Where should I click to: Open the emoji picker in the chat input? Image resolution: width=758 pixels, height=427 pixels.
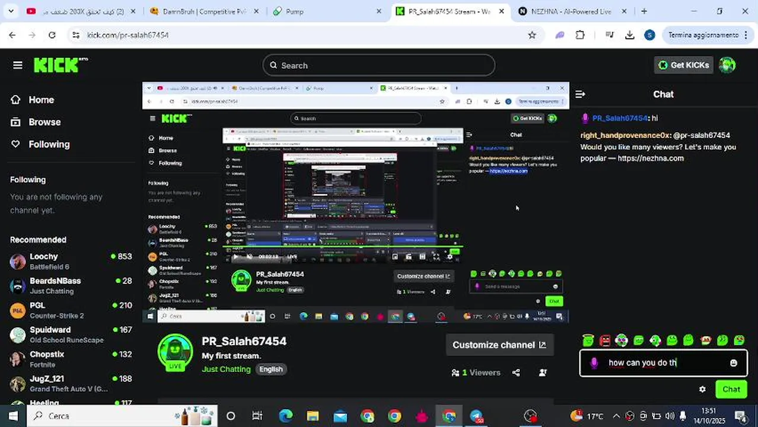click(734, 363)
